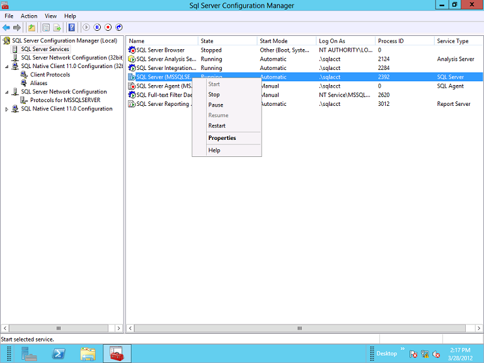This screenshot has width=484, height=363.
Task: Click the clock showing 2:17 PM
Action: pos(460,350)
